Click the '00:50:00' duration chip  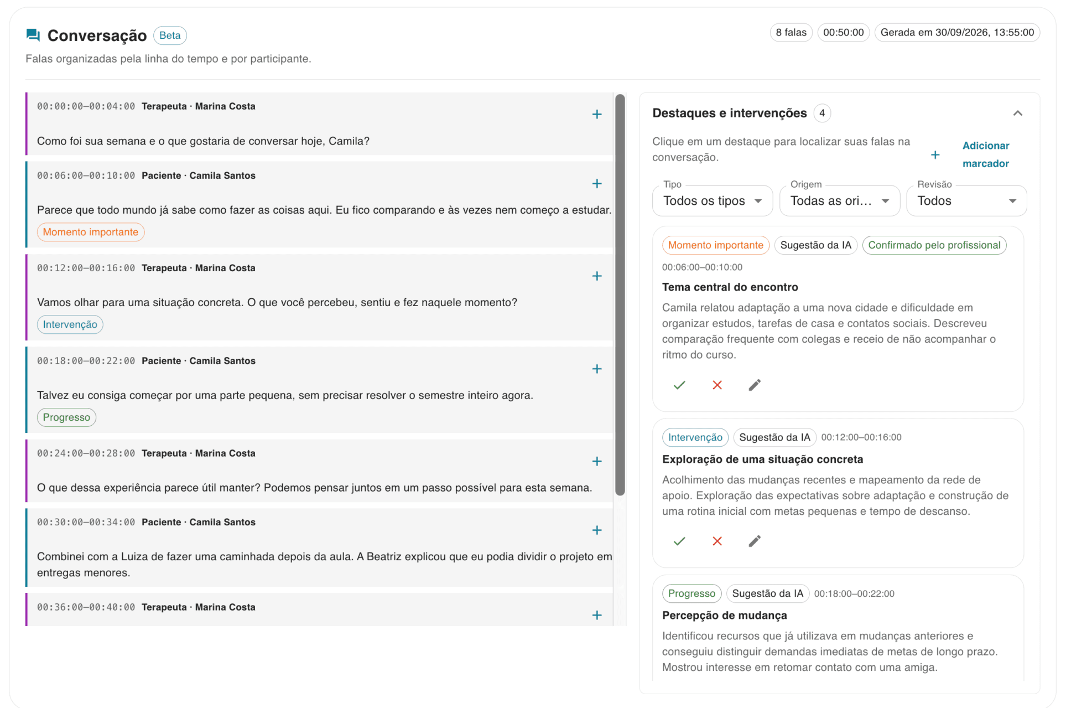click(843, 33)
